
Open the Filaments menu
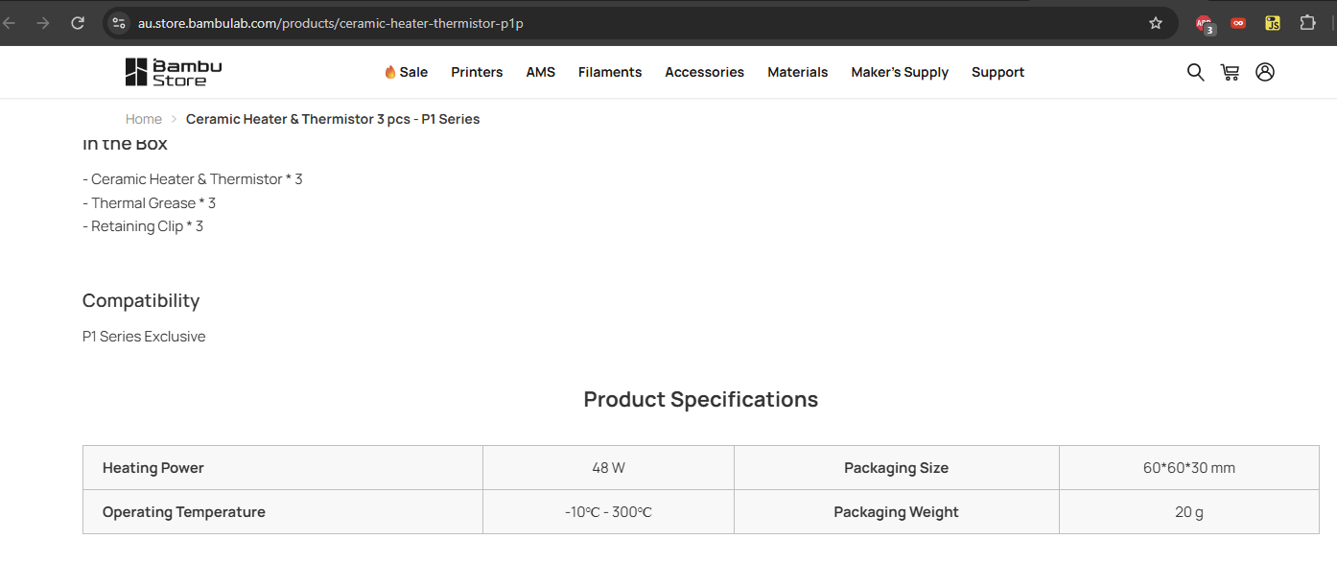[610, 72]
